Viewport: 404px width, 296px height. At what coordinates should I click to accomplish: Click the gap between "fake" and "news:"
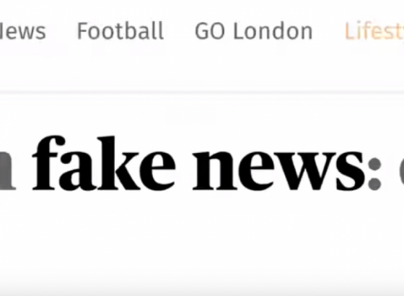click(x=184, y=170)
